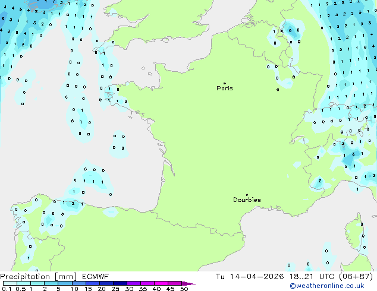Image resolution: width=377 pixels, height=291 pixels.
Task: Select the 0.1 to 0.5 mm legend swatch
Action: 10,283
